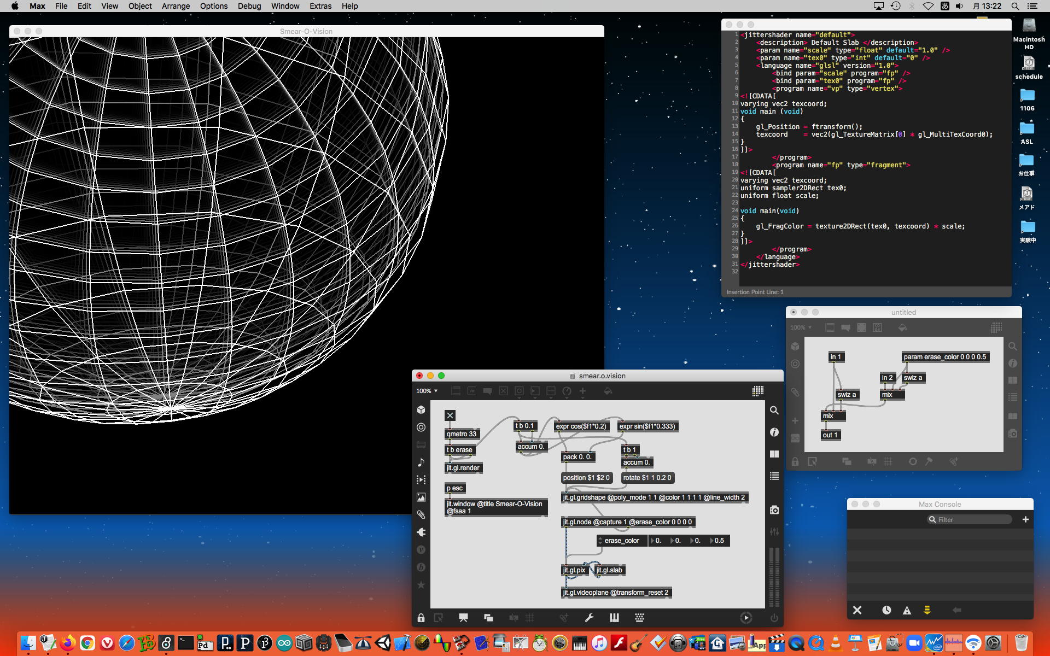Click the position $1 $2 0 message box
Screen dimensions: 1050x656
click(x=586, y=478)
